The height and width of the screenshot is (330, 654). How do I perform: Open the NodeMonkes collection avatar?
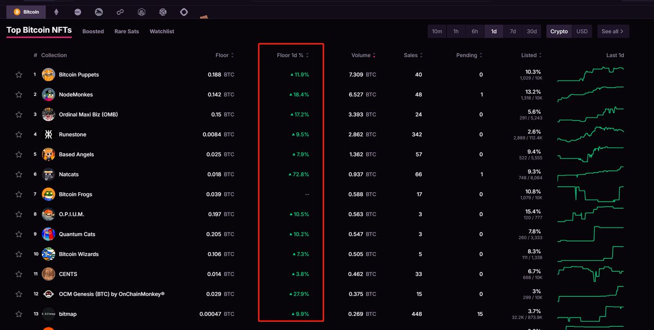point(49,95)
